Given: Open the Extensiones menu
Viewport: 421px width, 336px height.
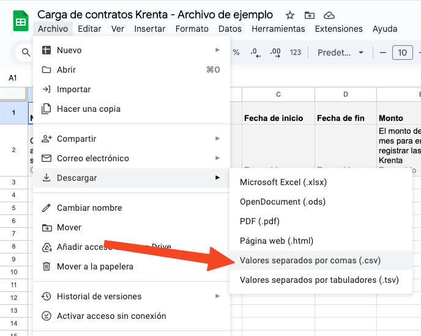Looking at the screenshot, I should coord(338,29).
